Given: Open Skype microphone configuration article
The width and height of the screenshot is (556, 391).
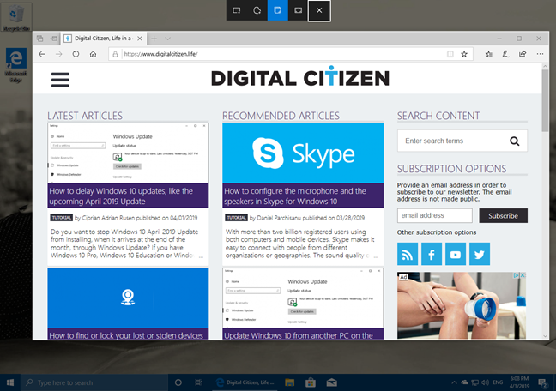Looking at the screenshot, I should click(303, 196).
